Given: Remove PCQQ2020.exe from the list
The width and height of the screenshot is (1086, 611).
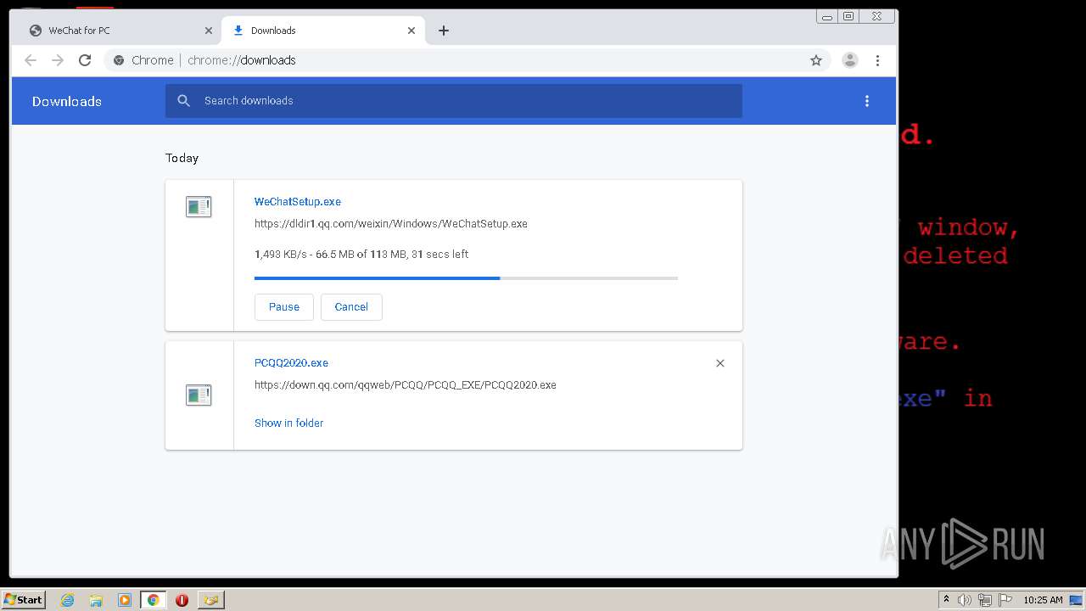Looking at the screenshot, I should (x=720, y=363).
